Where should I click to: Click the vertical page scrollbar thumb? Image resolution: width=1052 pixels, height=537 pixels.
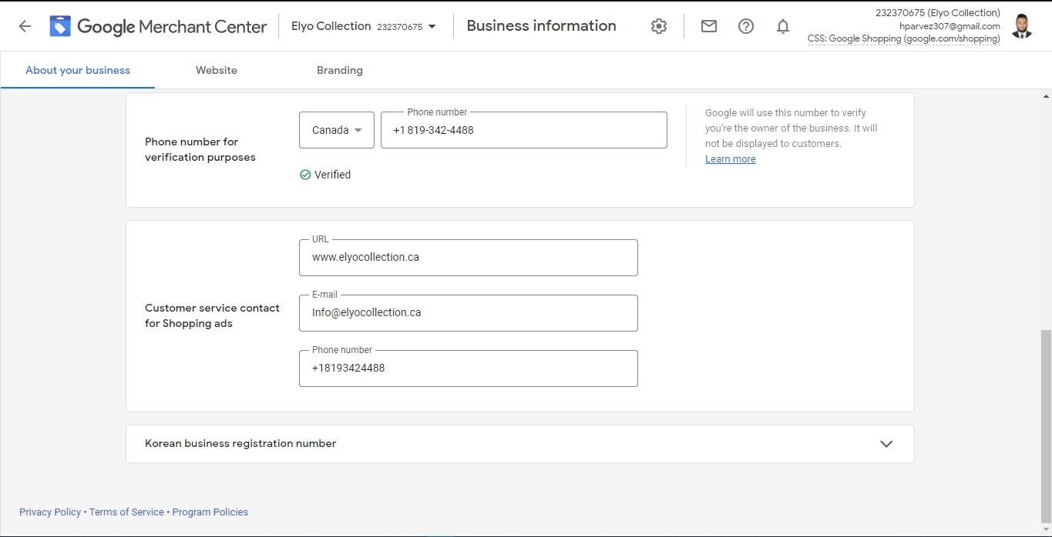click(1045, 425)
